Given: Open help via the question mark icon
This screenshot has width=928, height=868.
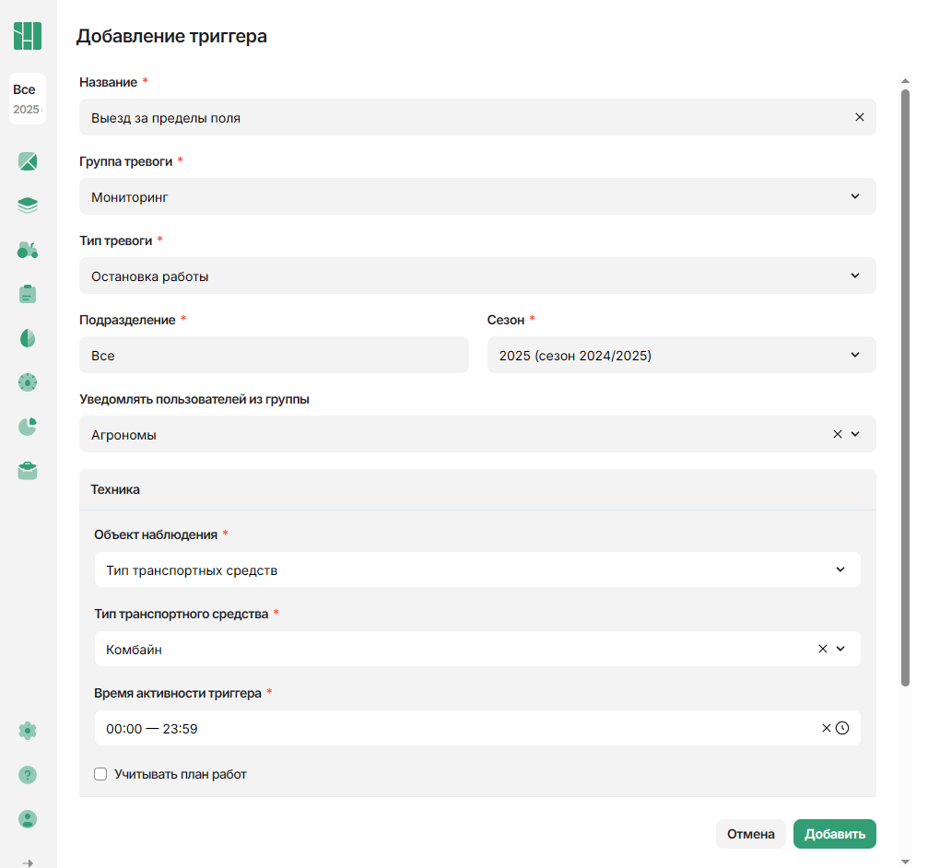Looking at the screenshot, I should coord(27,775).
